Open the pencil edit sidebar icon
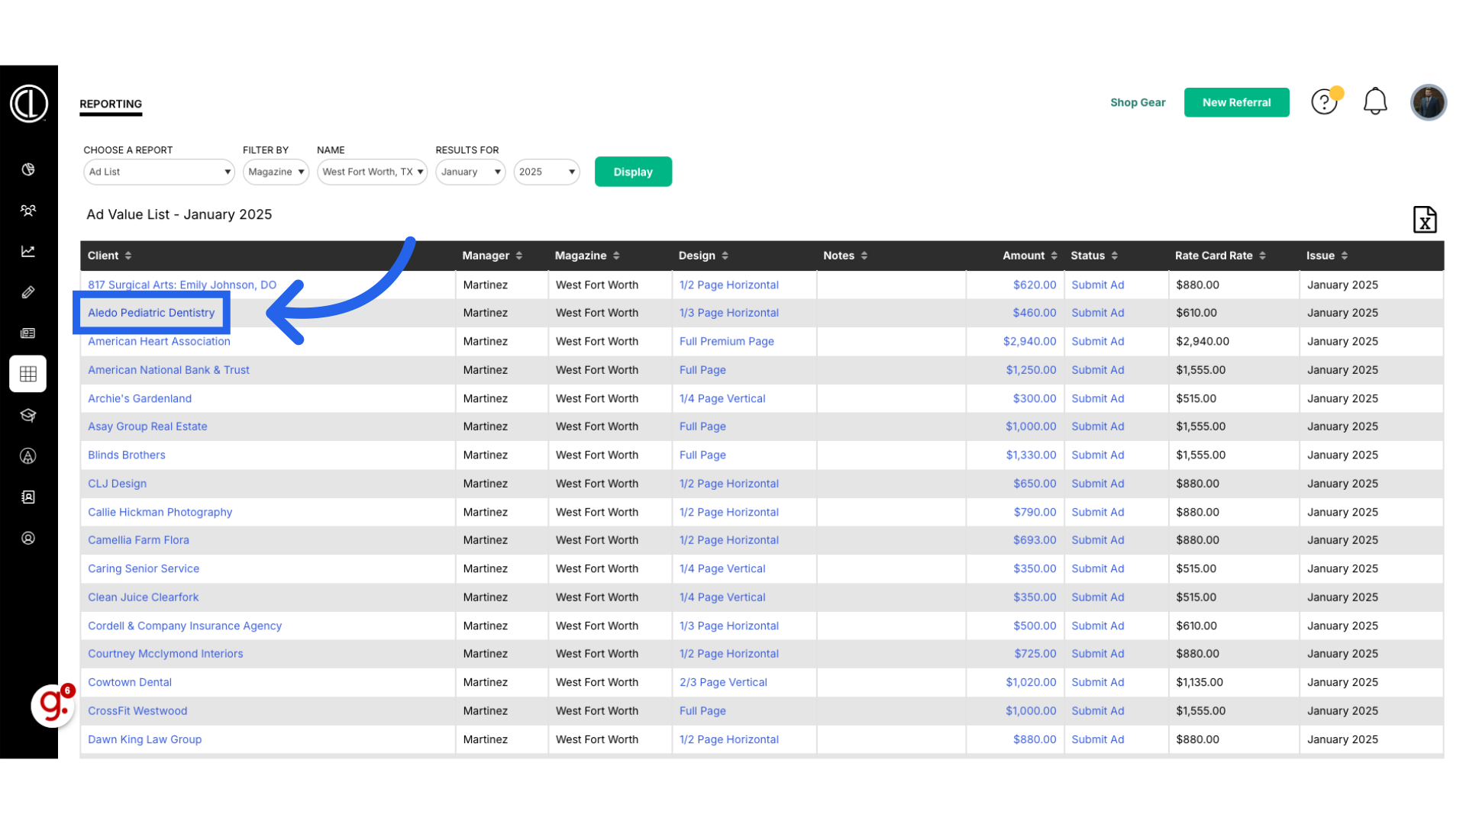Image resolution: width=1466 pixels, height=824 pixels. (x=28, y=292)
